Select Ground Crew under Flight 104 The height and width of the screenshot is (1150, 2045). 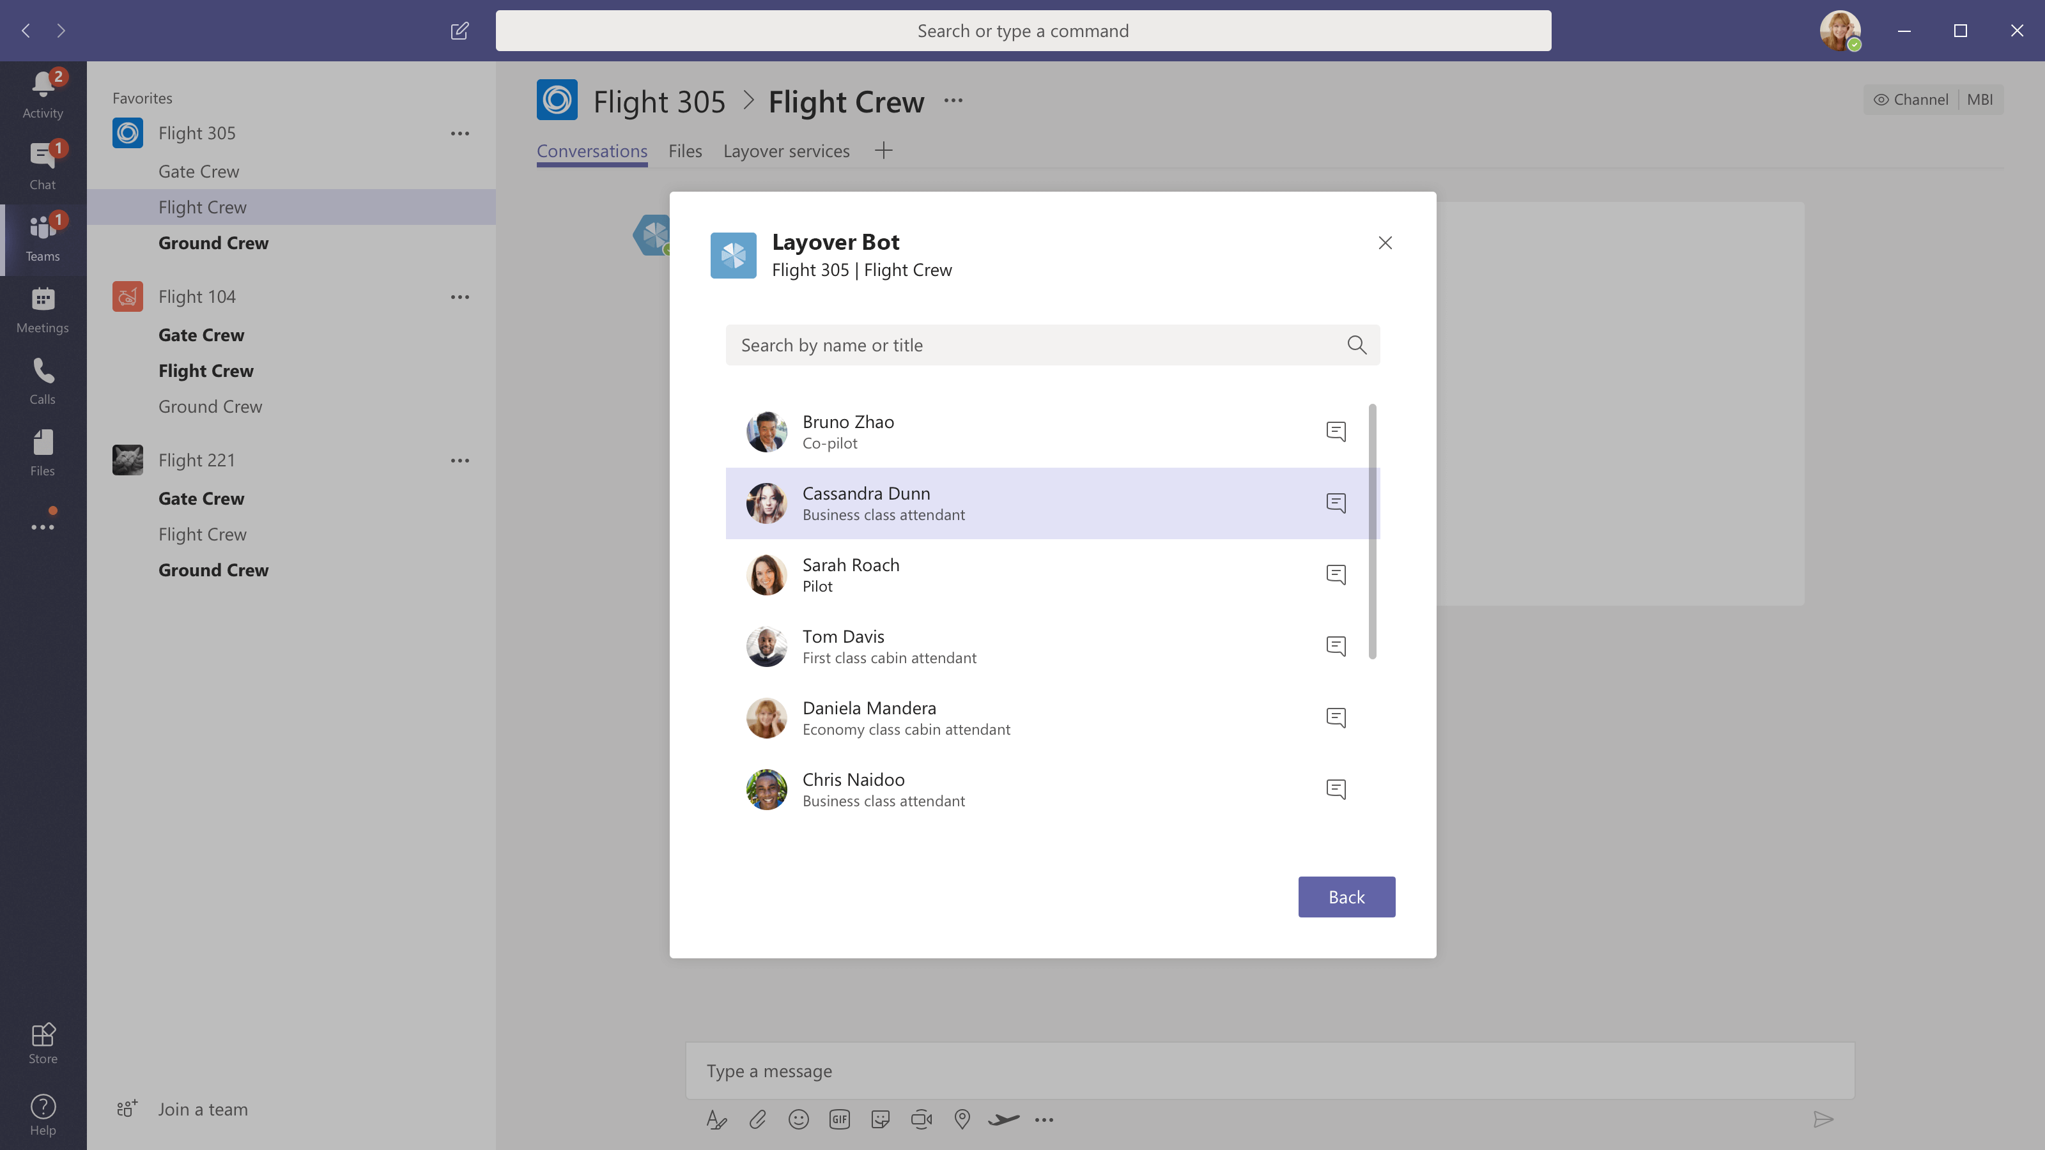coord(210,406)
